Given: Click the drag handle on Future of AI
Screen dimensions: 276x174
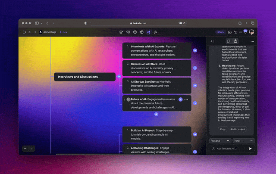Looking at the screenshot, I should (x=125, y=99).
